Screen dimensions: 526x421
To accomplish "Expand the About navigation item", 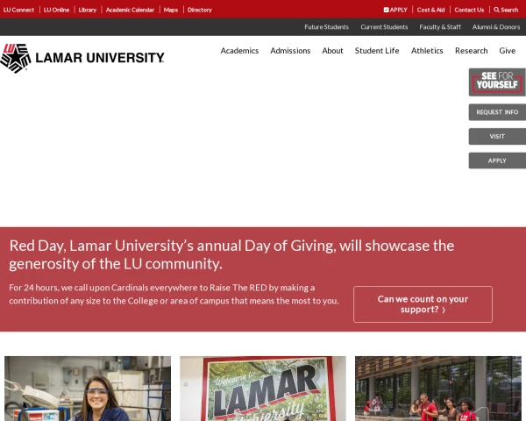I will click(x=332, y=51).
